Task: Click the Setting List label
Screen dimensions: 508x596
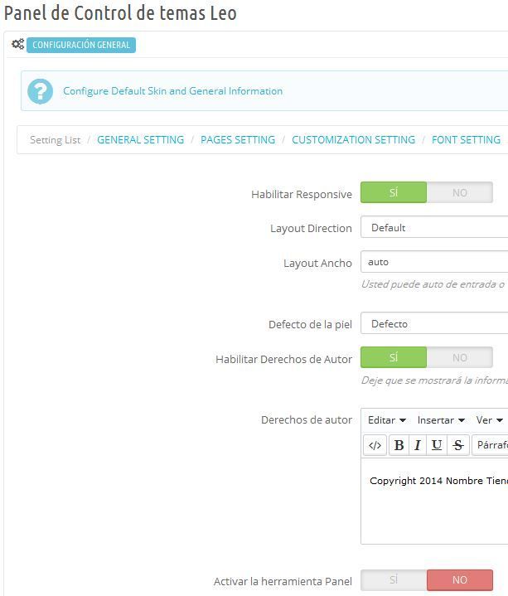Action: tap(55, 140)
